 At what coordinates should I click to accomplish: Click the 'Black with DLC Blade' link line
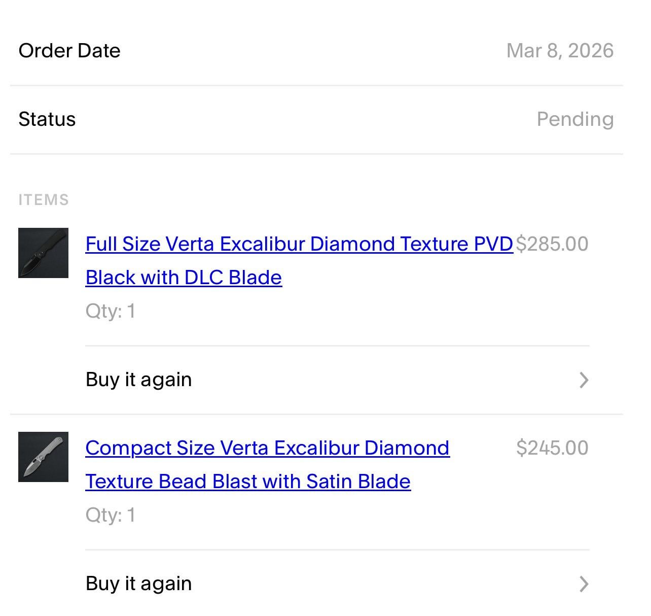184,278
